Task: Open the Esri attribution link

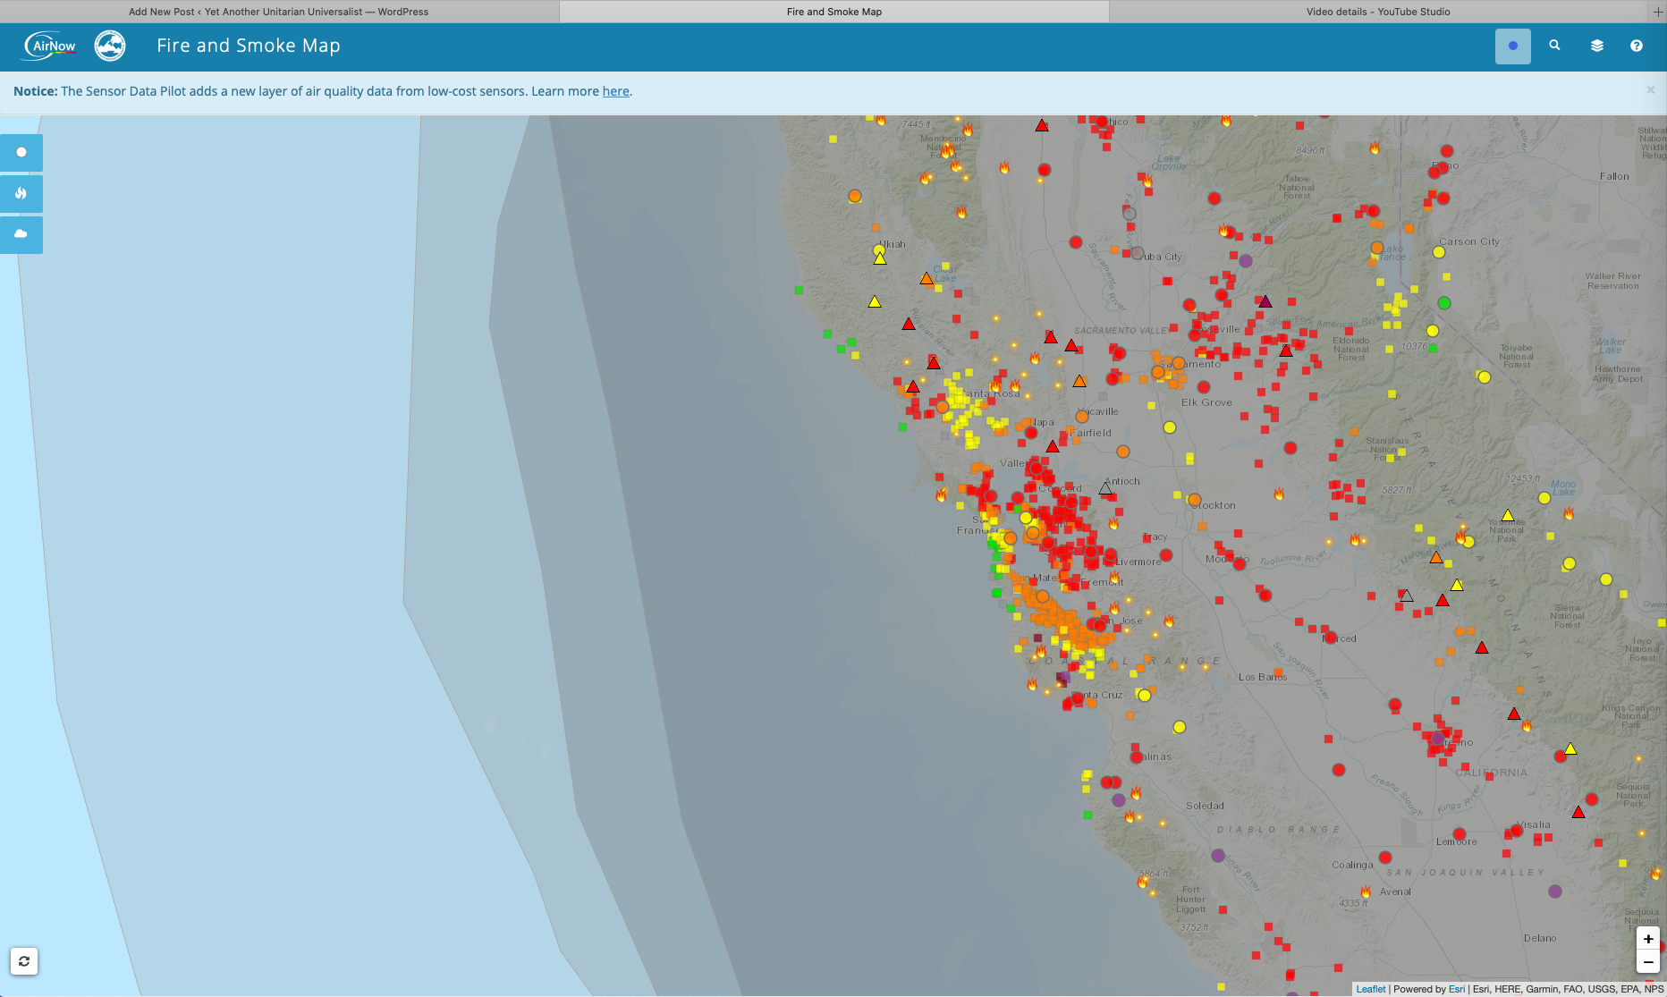Action: [x=1456, y=989]
